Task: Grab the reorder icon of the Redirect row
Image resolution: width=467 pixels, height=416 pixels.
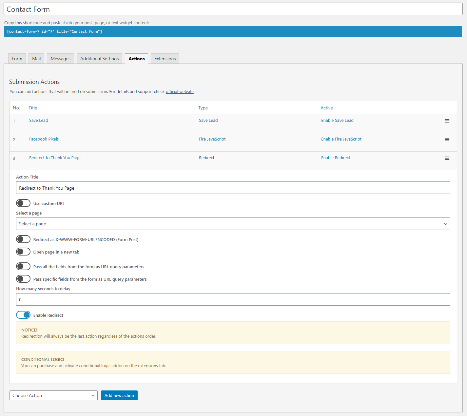Action: (x=447, y=158)
